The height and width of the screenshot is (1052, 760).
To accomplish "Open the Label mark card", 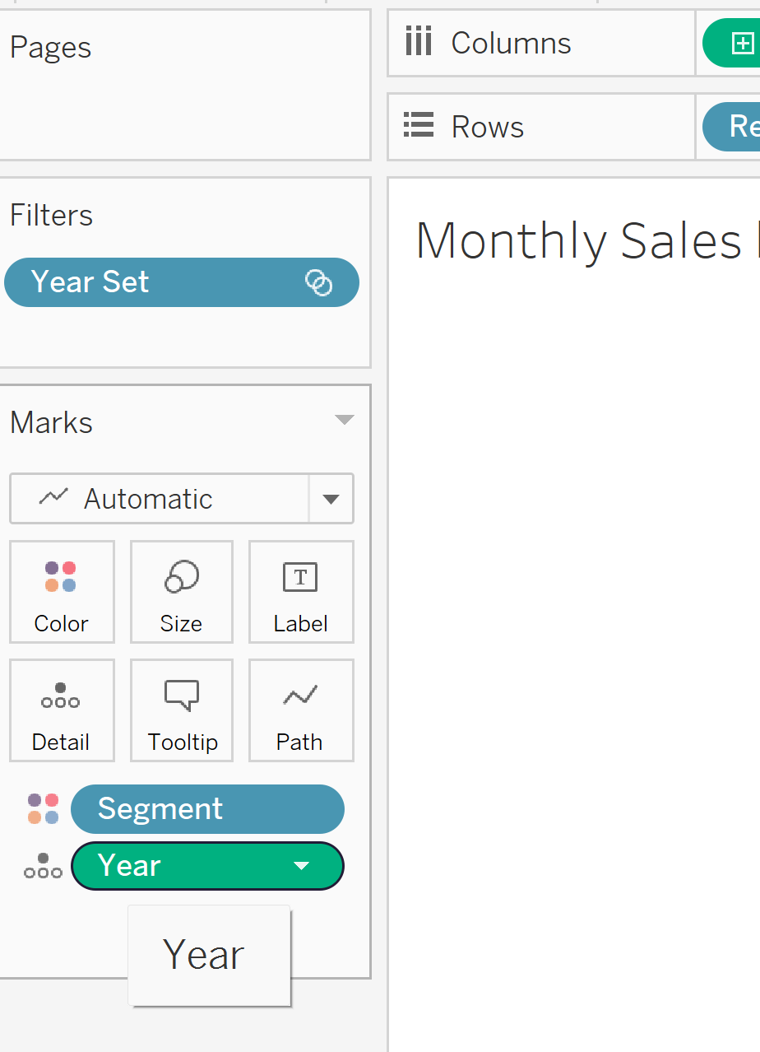I will tap(301, 592).
